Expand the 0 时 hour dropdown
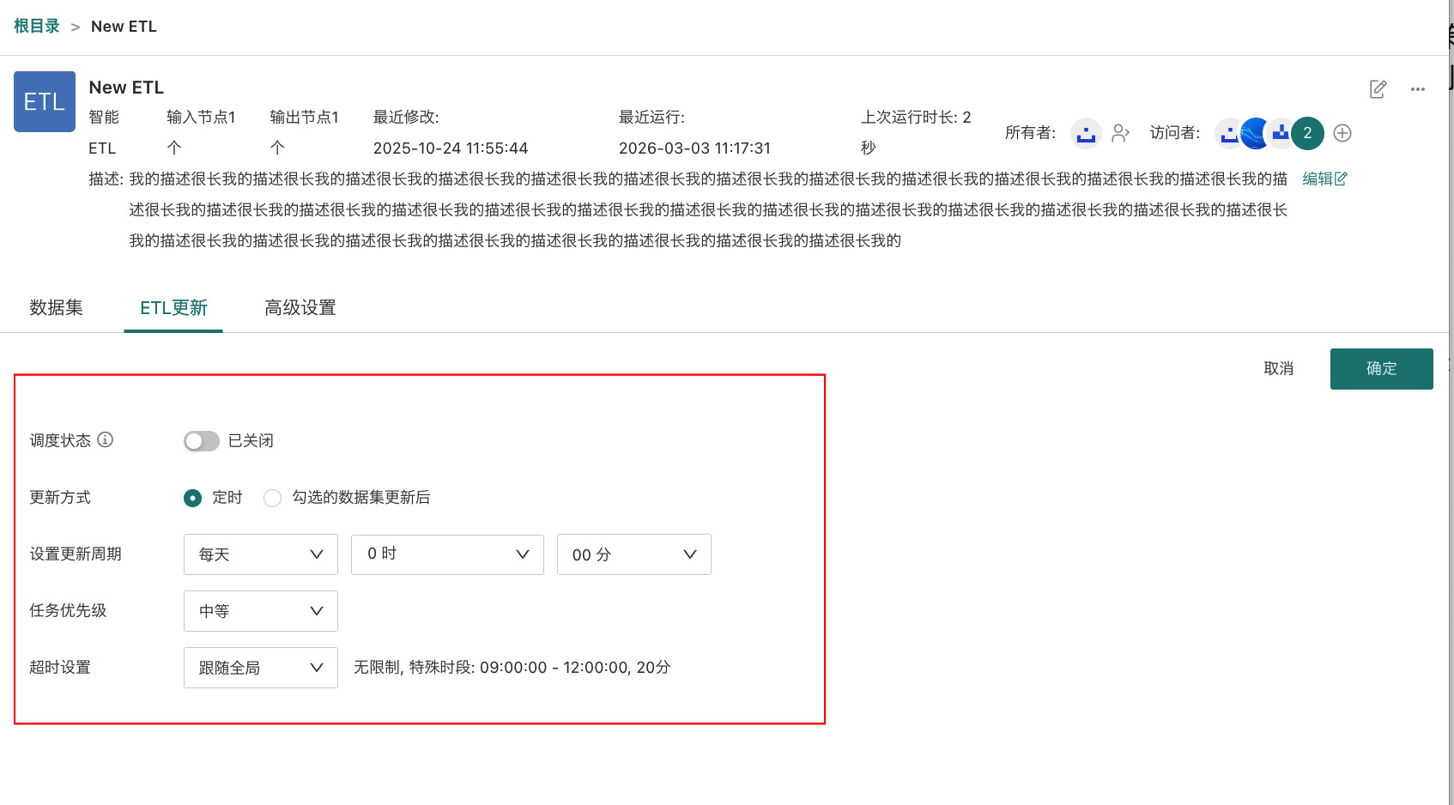 click(x=447, y=554)
